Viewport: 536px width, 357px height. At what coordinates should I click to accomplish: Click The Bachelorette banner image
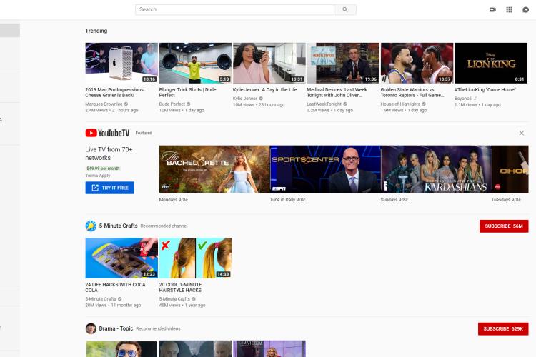point(214,169)
